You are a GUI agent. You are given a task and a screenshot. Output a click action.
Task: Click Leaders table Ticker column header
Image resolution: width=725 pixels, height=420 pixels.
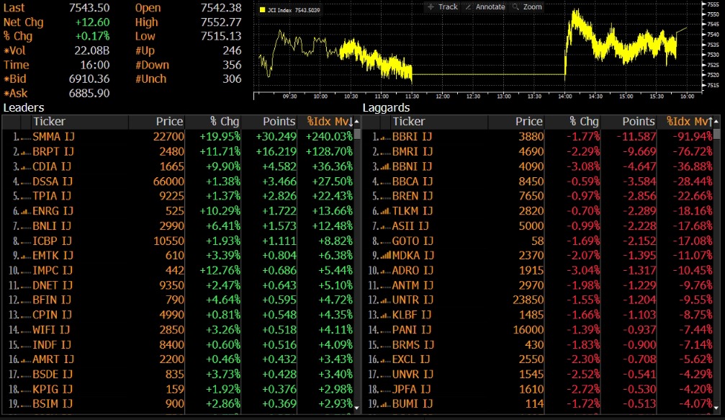(49, 122)
